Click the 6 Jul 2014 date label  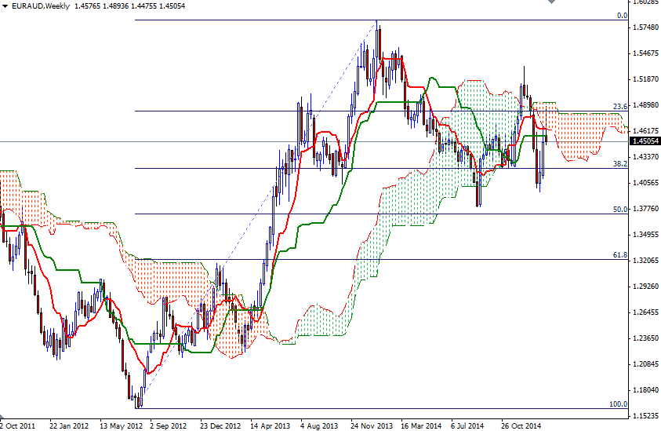(x=467, y=426)
